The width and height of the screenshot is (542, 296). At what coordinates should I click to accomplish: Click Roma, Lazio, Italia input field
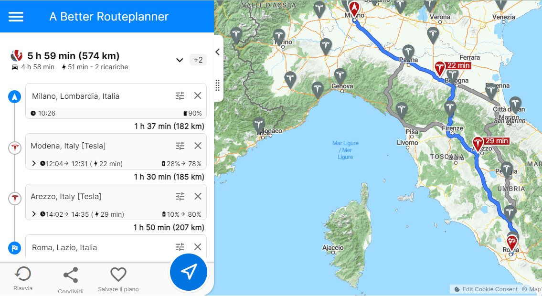100,248
